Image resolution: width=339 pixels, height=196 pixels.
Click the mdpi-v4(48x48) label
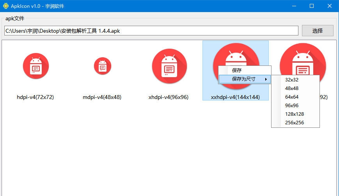click(x=102, y=97)
